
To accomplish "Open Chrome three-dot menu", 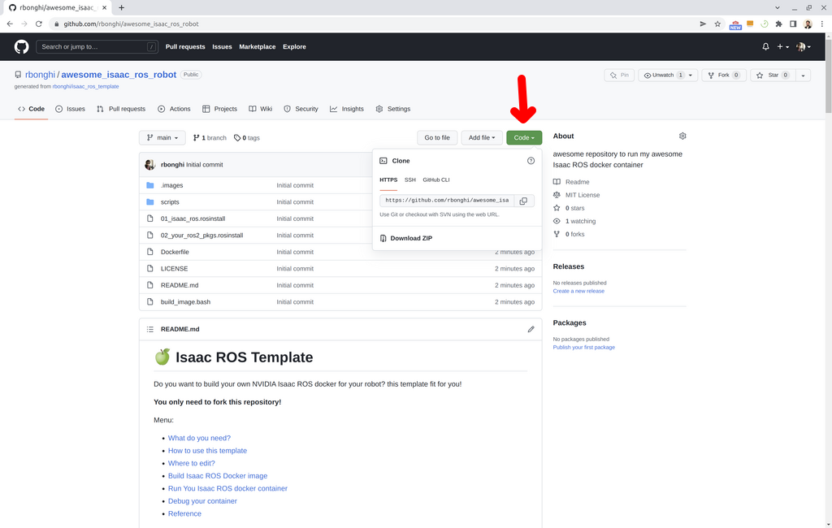I will pos(822,24).
